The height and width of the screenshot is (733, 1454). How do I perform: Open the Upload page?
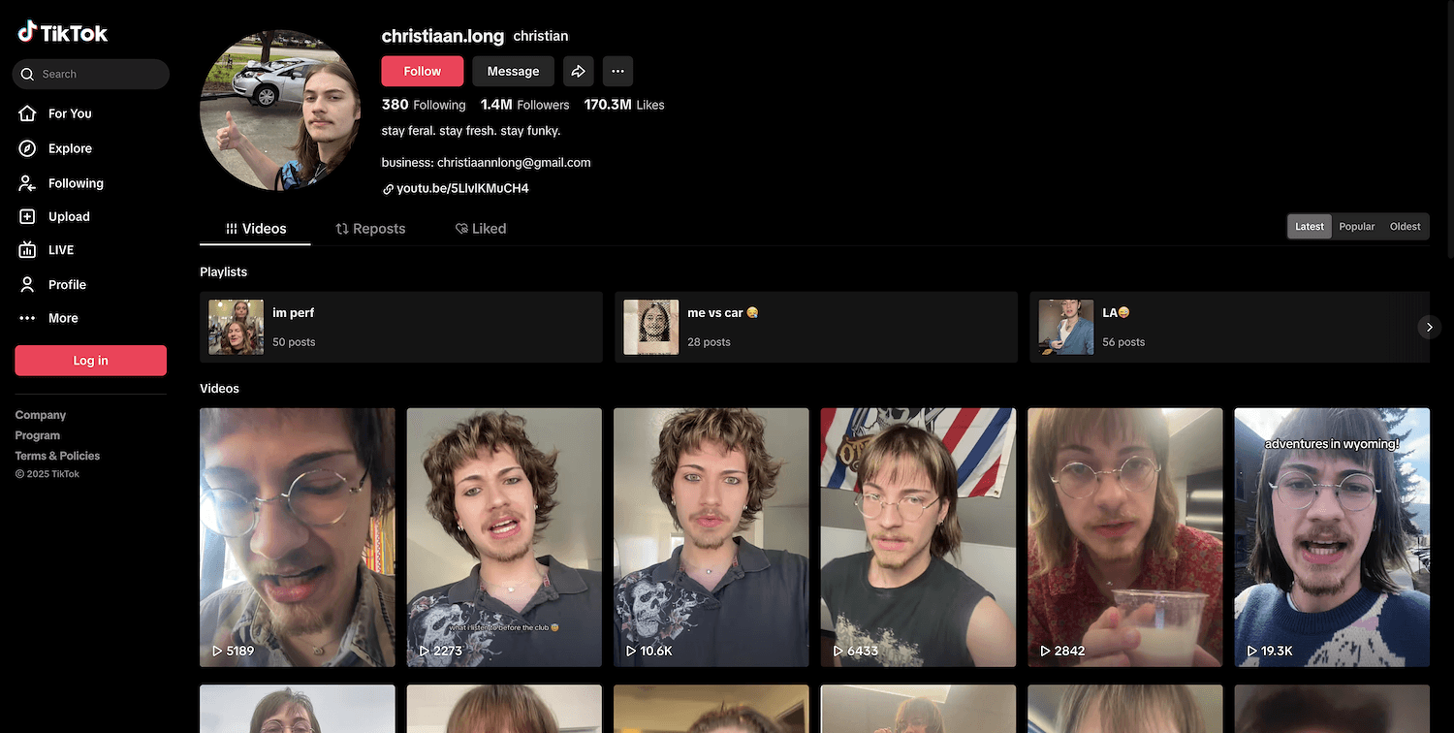[69, 217]
